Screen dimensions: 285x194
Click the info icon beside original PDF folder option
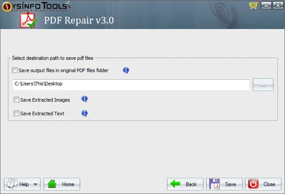point(126,70)
